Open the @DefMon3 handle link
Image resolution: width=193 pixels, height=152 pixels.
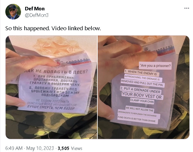coord(37,15)
